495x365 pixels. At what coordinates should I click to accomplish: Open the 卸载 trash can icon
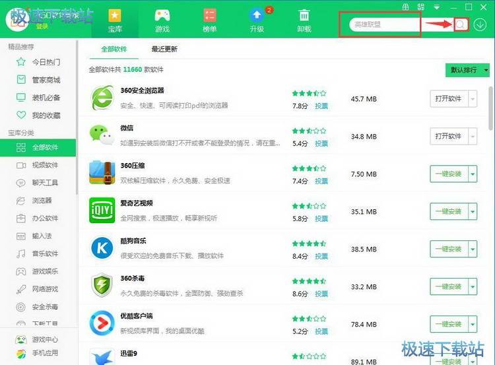[x=304, y=21]
